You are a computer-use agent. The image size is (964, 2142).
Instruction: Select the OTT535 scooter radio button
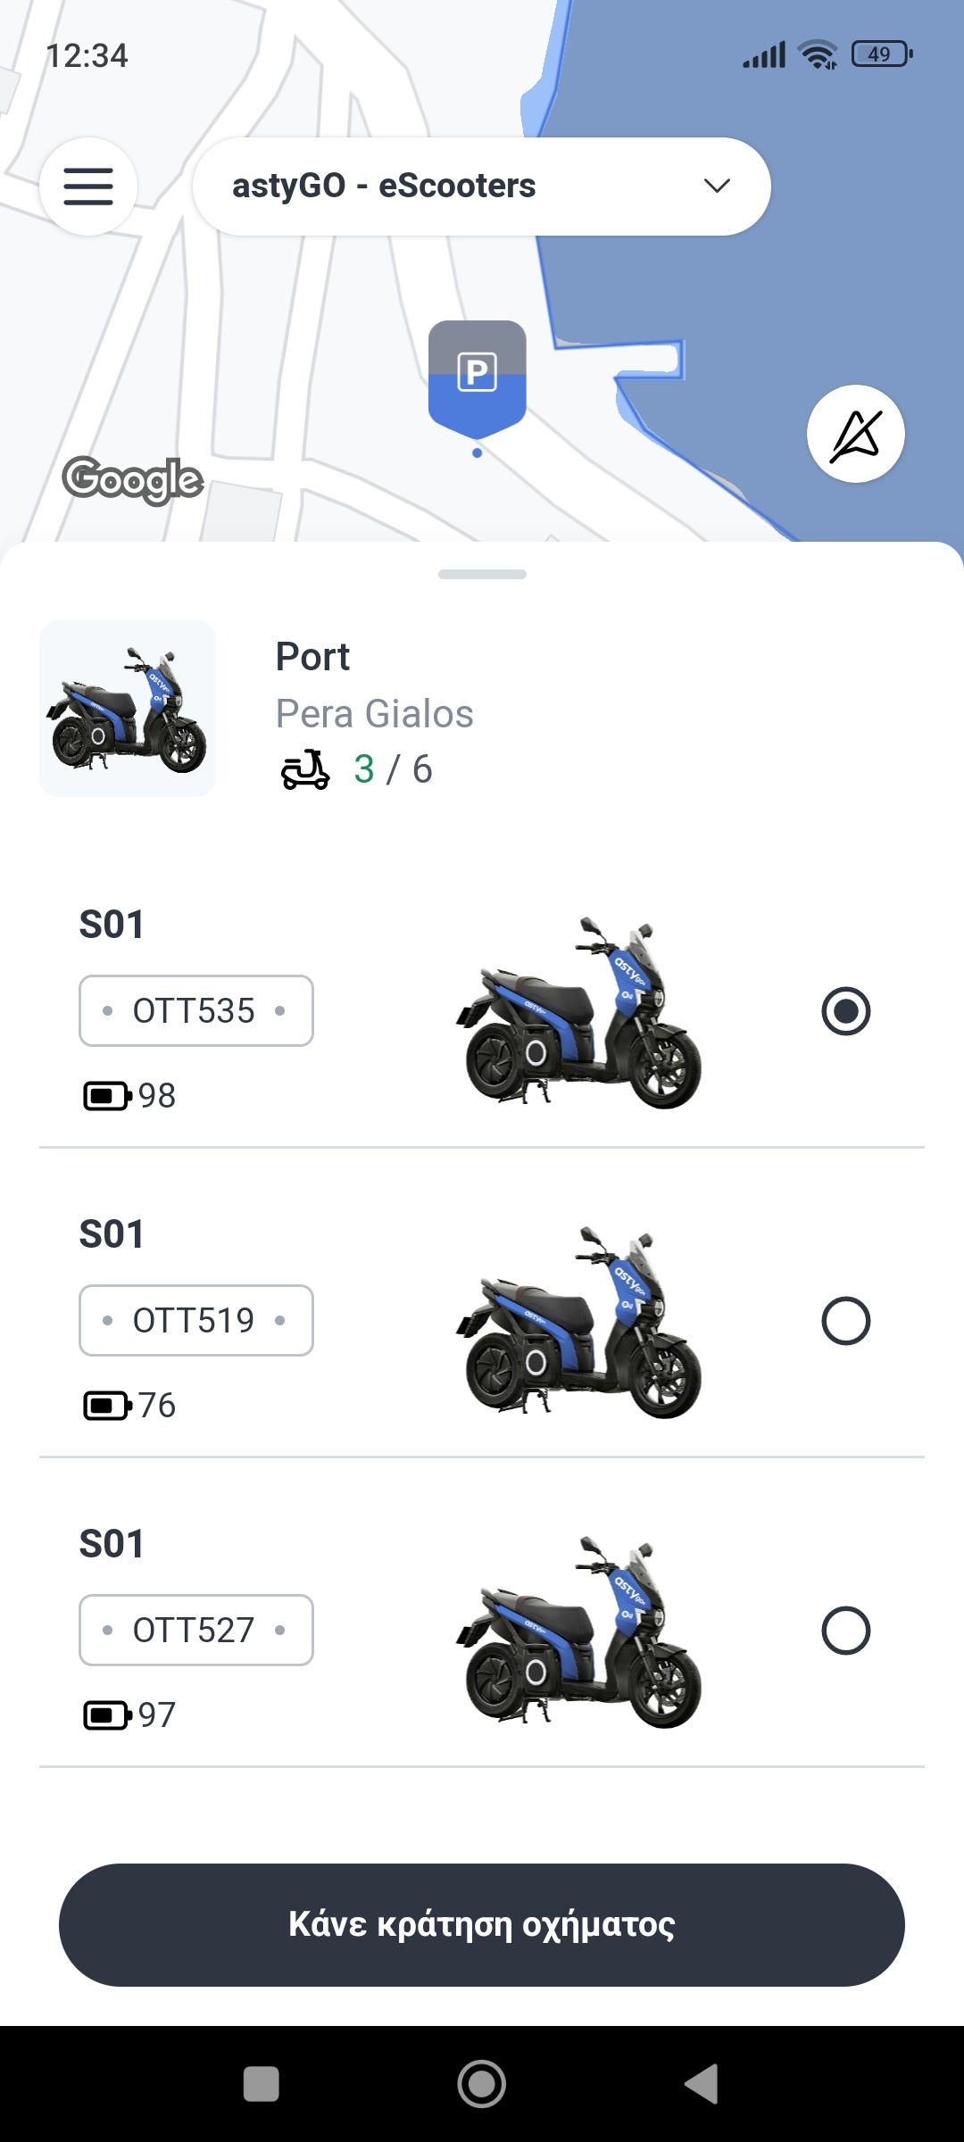point(845,1011)
